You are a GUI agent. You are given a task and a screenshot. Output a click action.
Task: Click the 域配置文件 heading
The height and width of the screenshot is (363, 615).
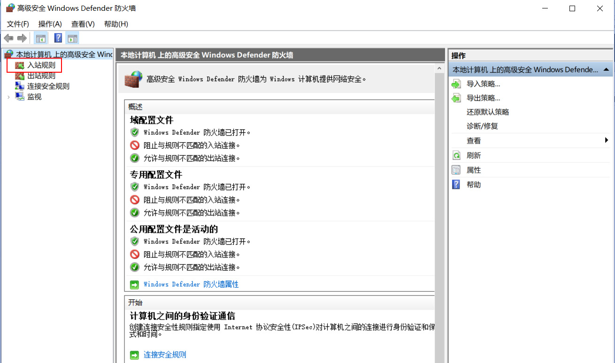click(x=152, y=120)
